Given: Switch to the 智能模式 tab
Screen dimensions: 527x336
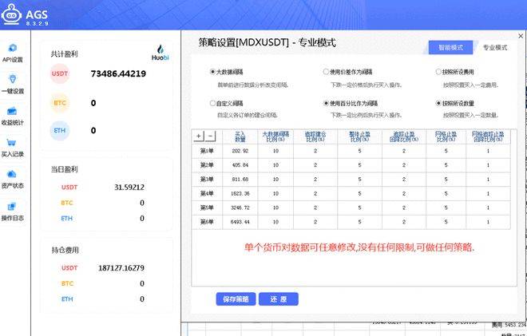Looking at the screenshot, I should (x=450, y=48).
